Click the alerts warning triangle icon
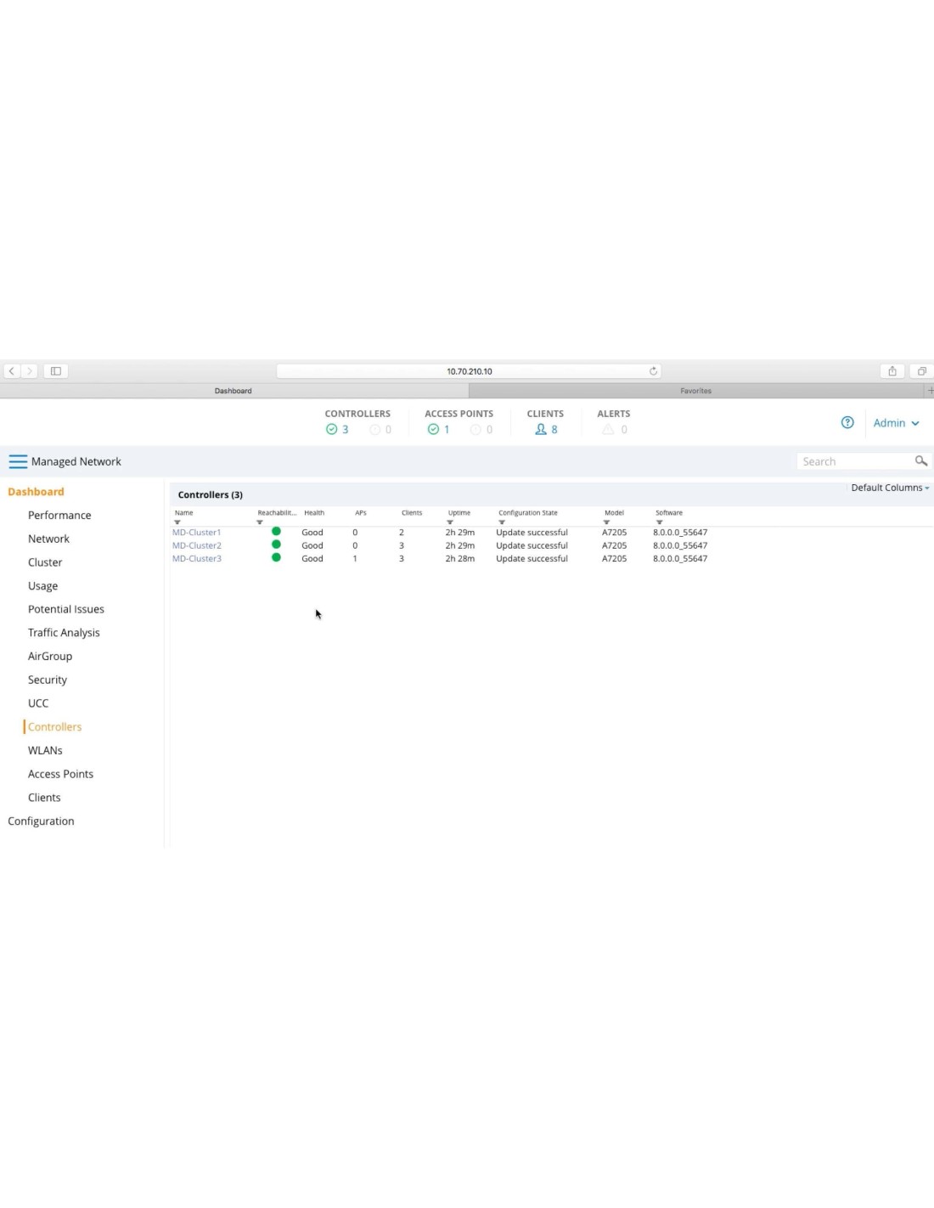 [x=608, y=430]
